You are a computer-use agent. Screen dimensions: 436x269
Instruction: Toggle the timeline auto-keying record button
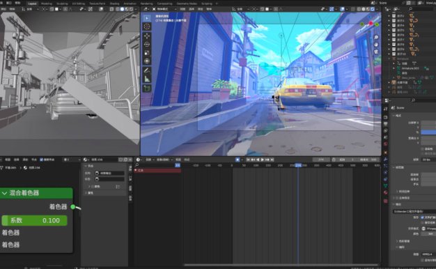click(238, 160)
